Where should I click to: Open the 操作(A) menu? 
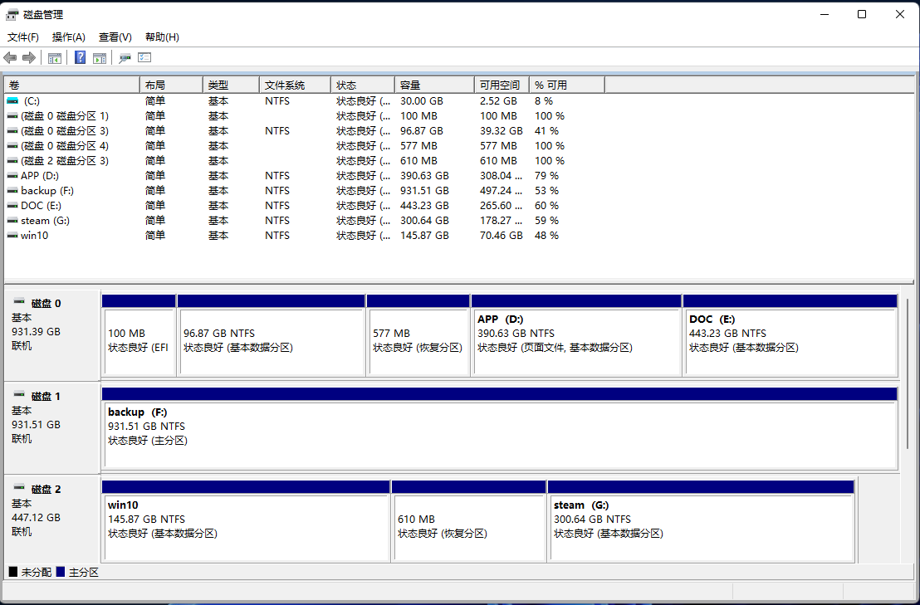(68, 37)
